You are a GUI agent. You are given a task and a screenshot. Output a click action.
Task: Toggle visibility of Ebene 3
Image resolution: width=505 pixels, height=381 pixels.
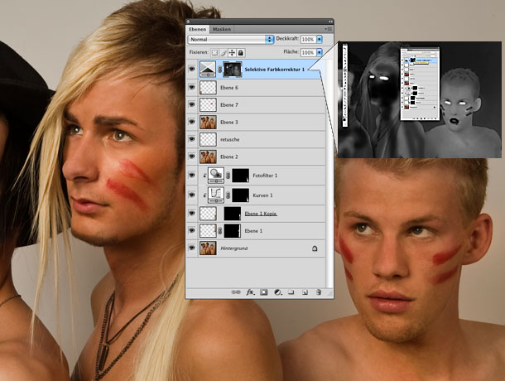pyautogui.click(x=192, y=122)
